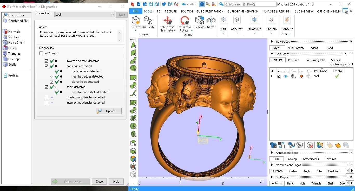
Task: Click the Mirror tool
Action: pos(211,22)
